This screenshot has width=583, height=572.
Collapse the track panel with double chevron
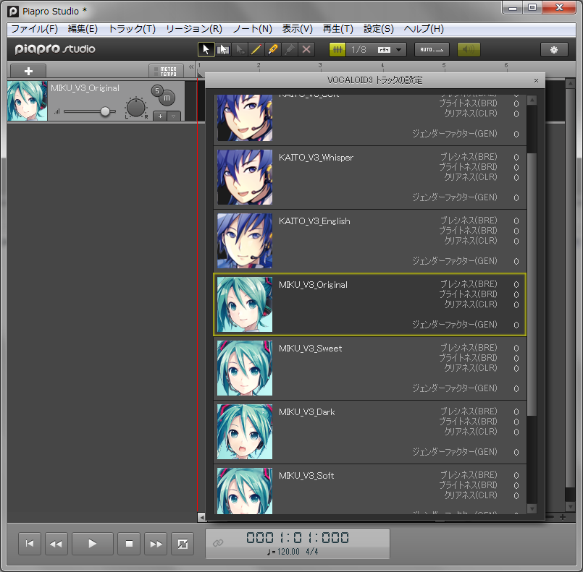(191, 67)
